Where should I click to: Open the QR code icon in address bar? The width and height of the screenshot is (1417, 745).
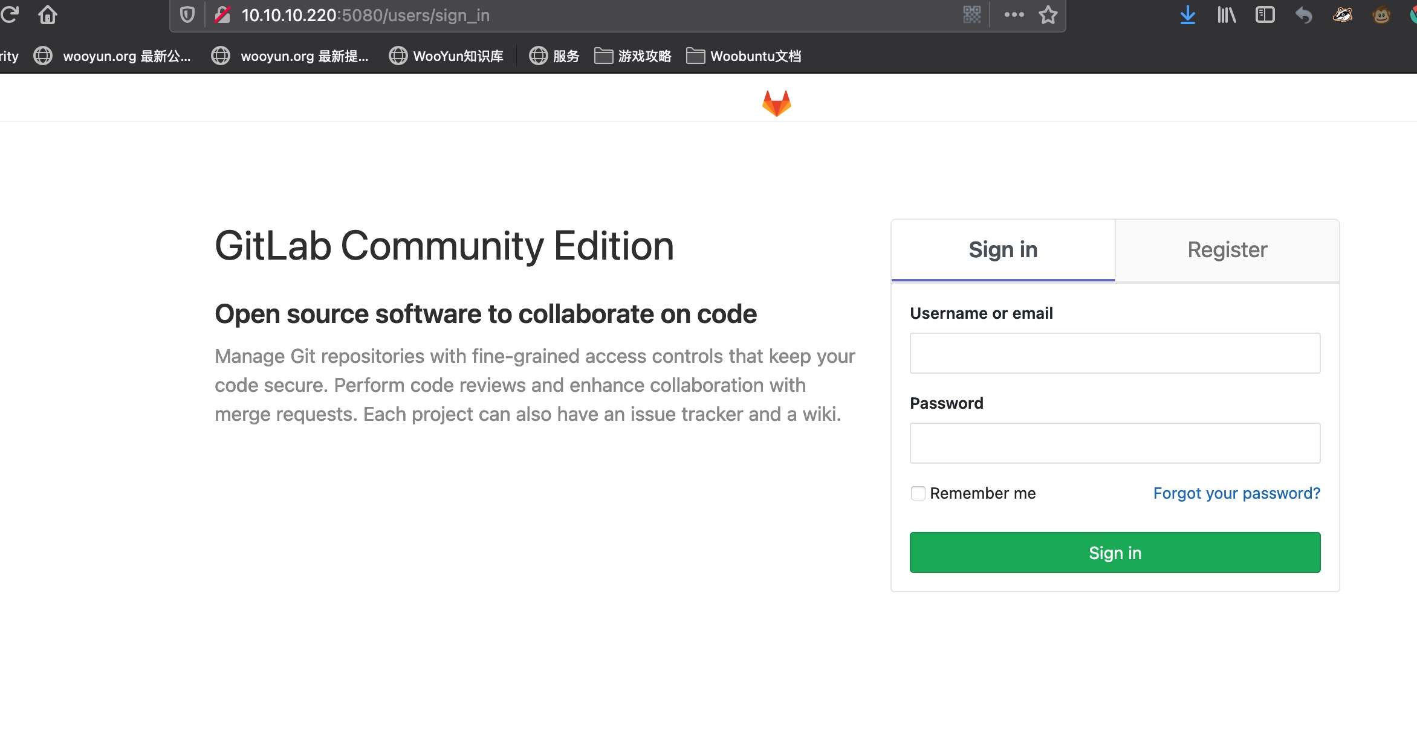[971, 15]
